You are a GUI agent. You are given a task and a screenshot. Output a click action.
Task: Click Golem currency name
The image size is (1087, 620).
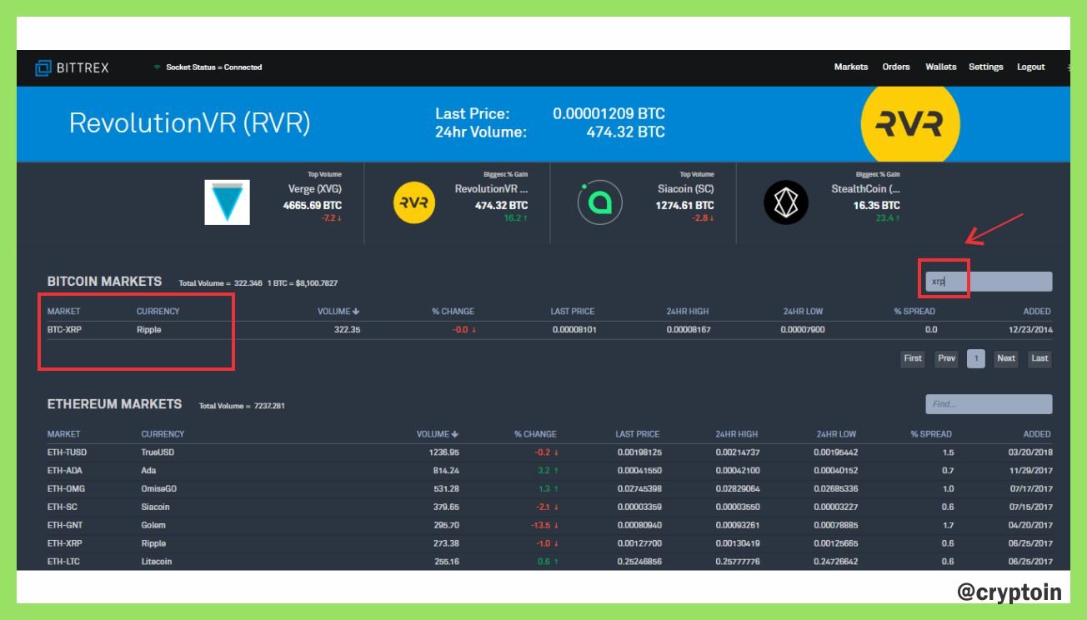point(153,526)
